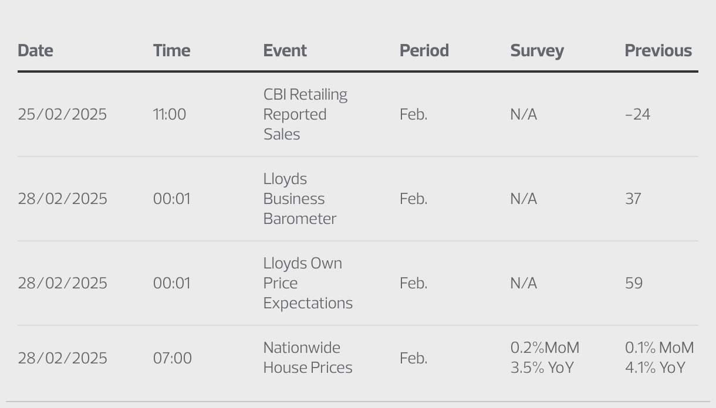Image resolution: width=716 pixels, height=408 pixels.
Task: Click the 11:00 time cell
Action: click(x=169, y=114)
